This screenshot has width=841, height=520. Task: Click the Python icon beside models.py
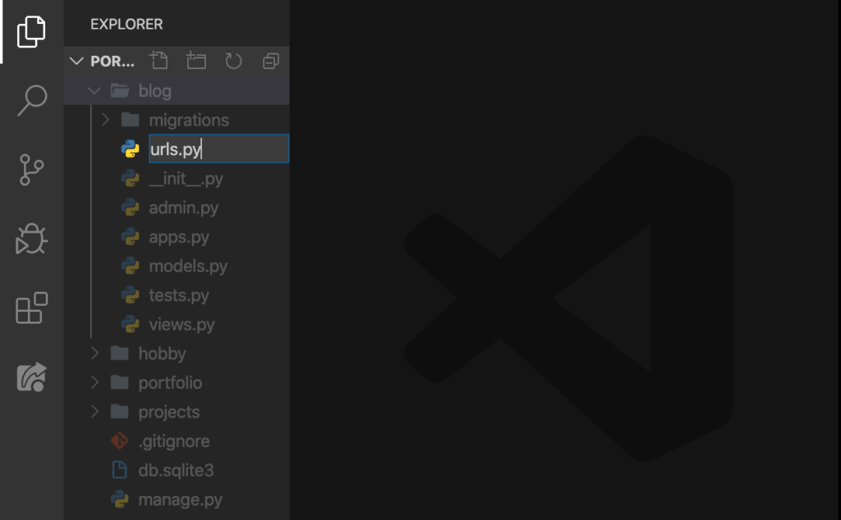pyautogui.click(x=131, y=266)
